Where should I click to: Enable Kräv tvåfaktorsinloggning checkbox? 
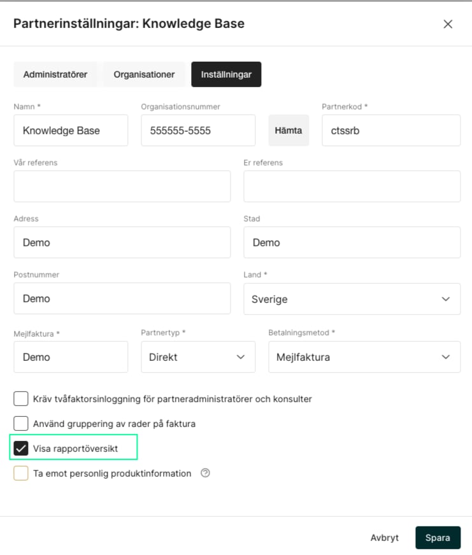21,398
